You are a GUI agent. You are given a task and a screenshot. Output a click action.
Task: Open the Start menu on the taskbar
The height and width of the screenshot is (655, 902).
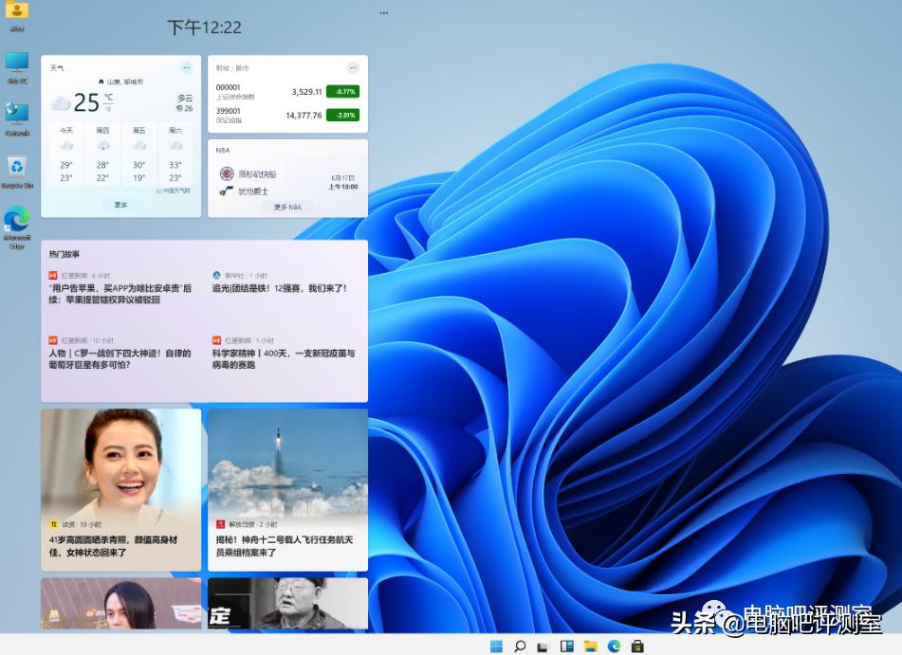pyautogui.click(x=496, y=645)
